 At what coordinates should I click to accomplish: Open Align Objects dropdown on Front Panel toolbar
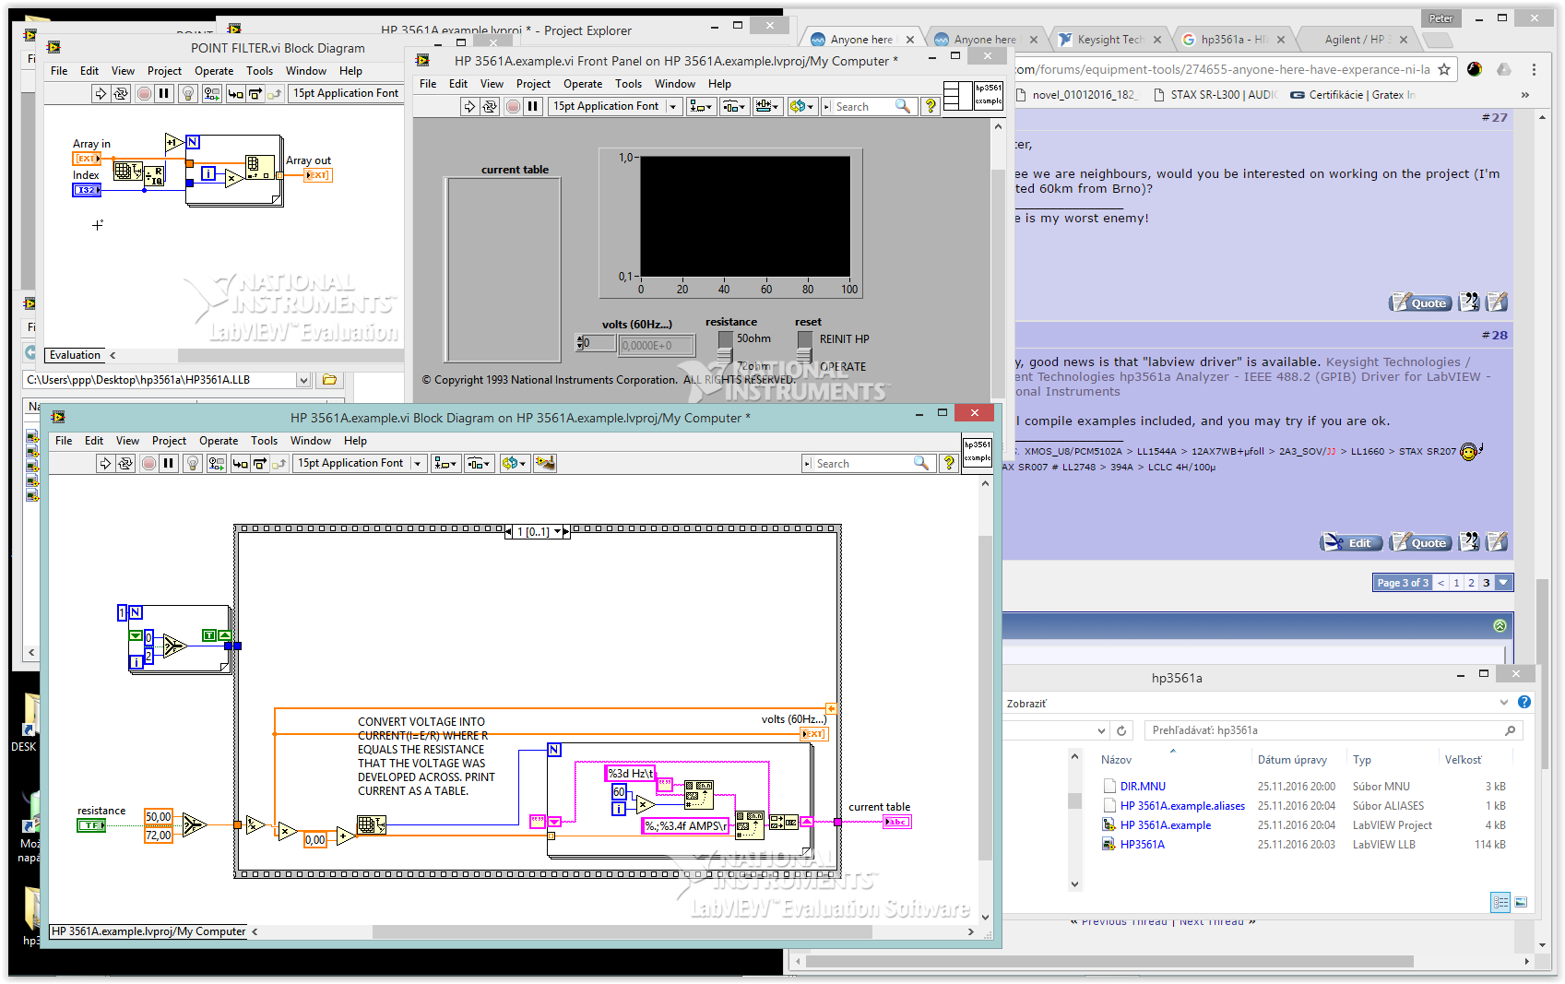point(702,106)
